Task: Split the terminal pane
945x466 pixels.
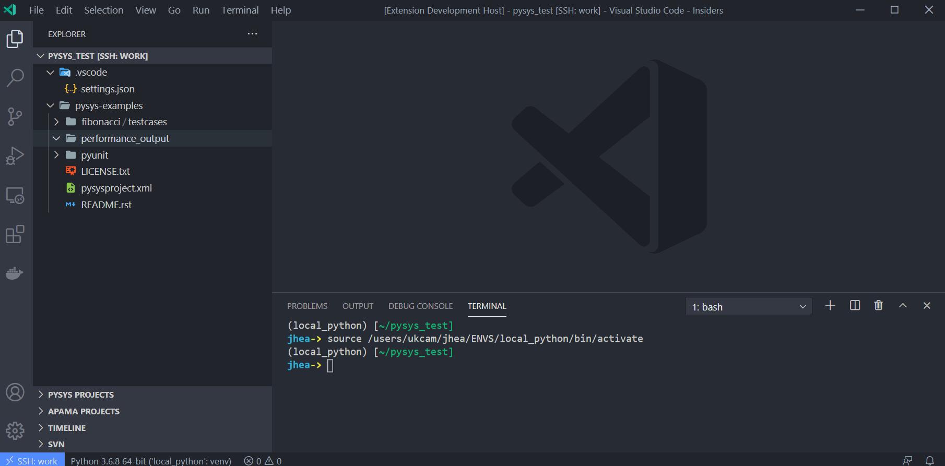Action: coord(855,306)
